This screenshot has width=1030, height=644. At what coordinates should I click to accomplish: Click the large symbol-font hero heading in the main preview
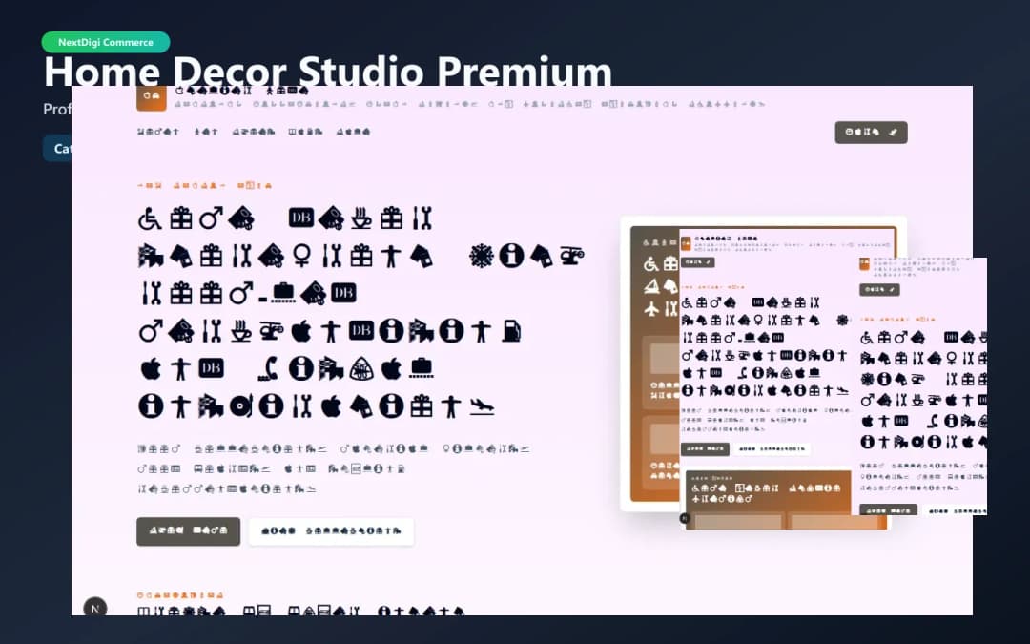pyautogui.click(x=360, y=312)
